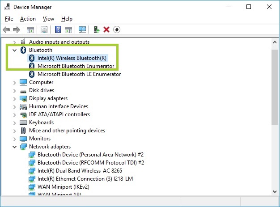Select Microsoft Bluetooth LE Enumerator
The width and height of the screenshot is (280, 207).
(79, 74)
